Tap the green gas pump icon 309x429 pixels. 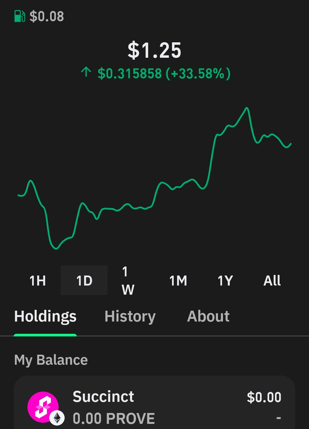20,16
